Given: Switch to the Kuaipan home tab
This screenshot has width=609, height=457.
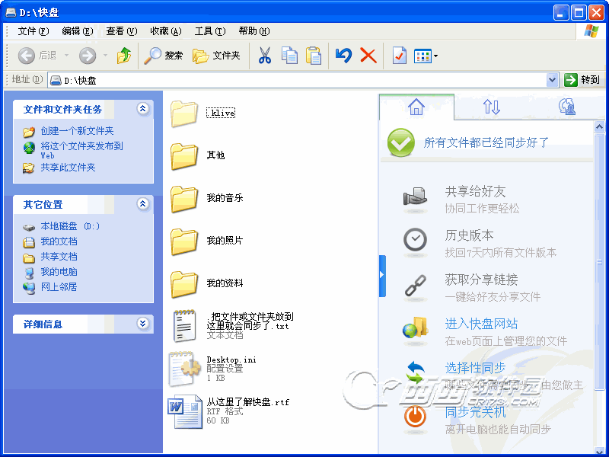Looking at the screenshot, I should (x=416, y=107).
